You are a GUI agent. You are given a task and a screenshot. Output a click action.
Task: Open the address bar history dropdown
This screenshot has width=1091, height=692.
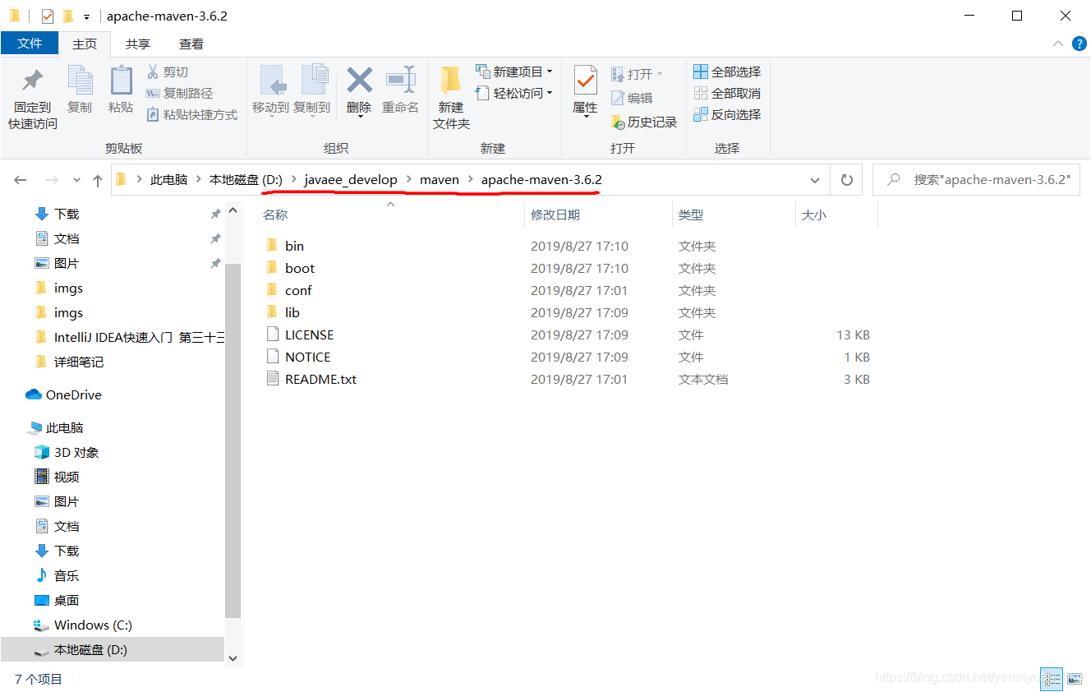coord(815,180)
